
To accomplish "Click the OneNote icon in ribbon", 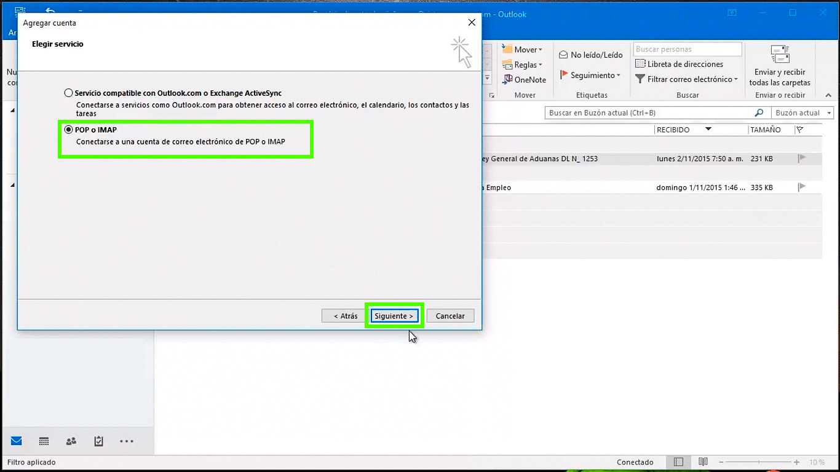I will pyautogui.click(x=508, y=79).
